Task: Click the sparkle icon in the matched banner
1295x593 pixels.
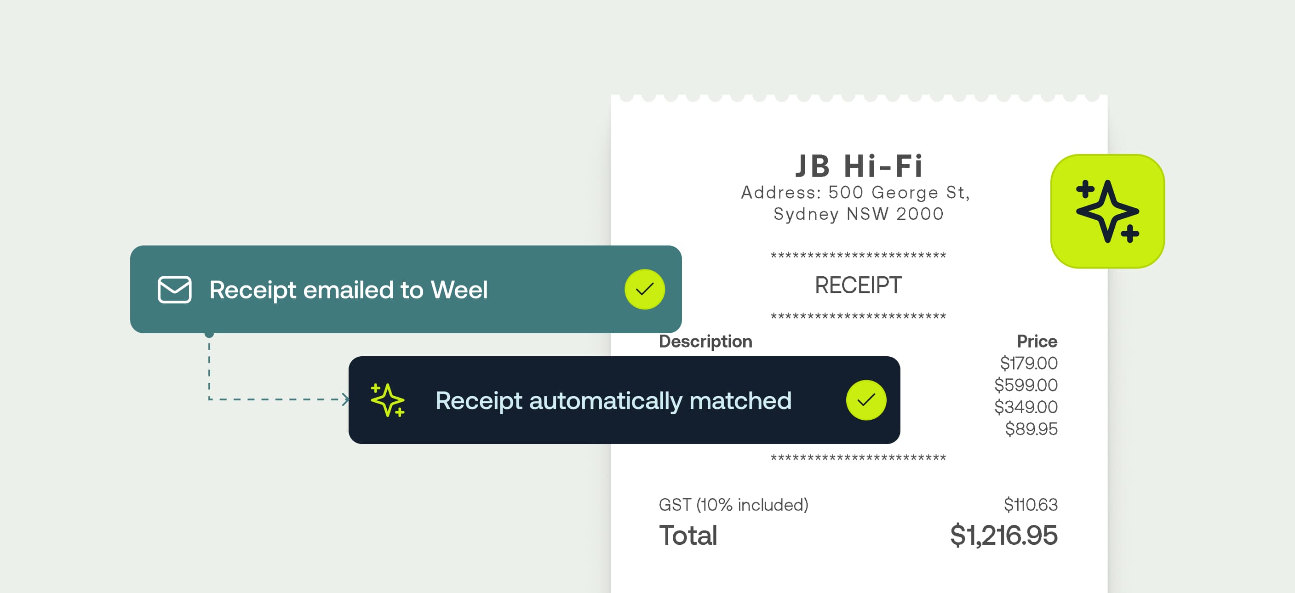Action: 388,400
